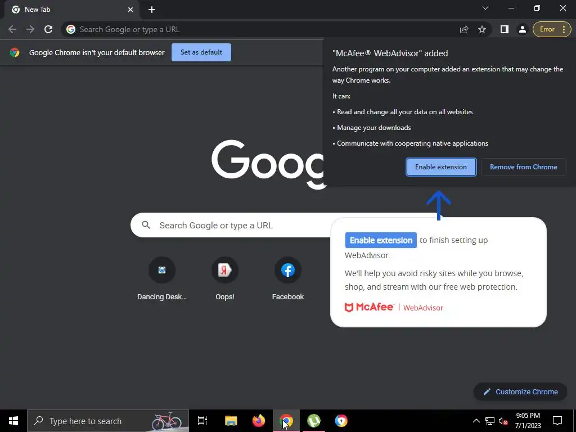Open the Oops! Yandex shortcut
Image resolution: width=576 pixels, height=432 pixels.
(x=225, y=278)
